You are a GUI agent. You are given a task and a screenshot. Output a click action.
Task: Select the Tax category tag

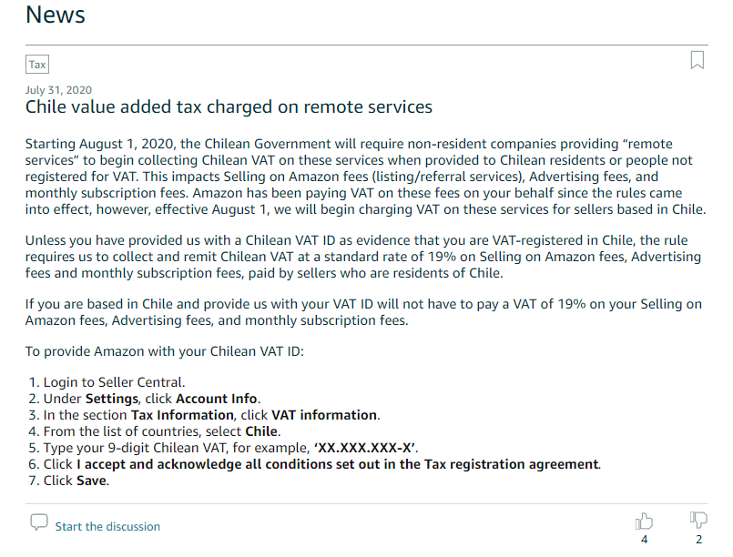[x=37, y=65]
